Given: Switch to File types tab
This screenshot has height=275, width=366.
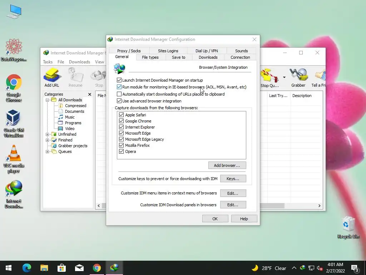Looking at the screenshot, I should click(150, 57).
